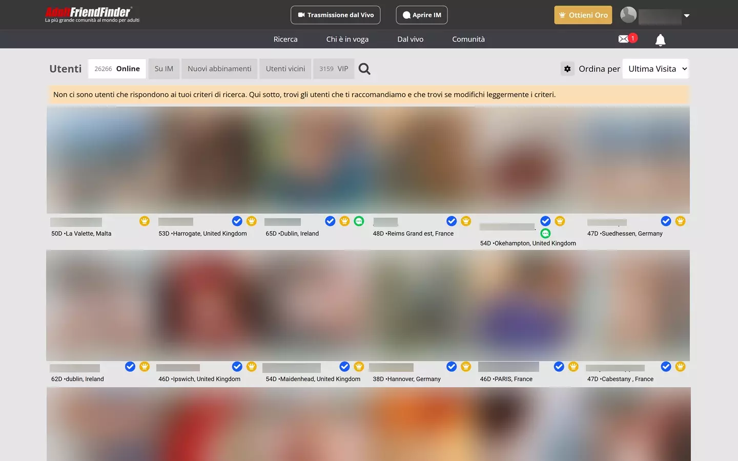The height and width of the screenshot is (461, 738).
Task: Open the mail inbox envelope icon
Action: pyautogui.click(x=623, y=39)
